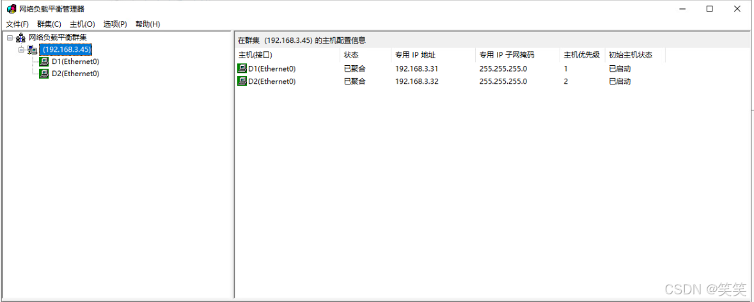Image resolution: width=754 pixels, height=302 pixels.
Task: Click the 网络负载平衡群集 root node icon
Action: click(20, 38)
